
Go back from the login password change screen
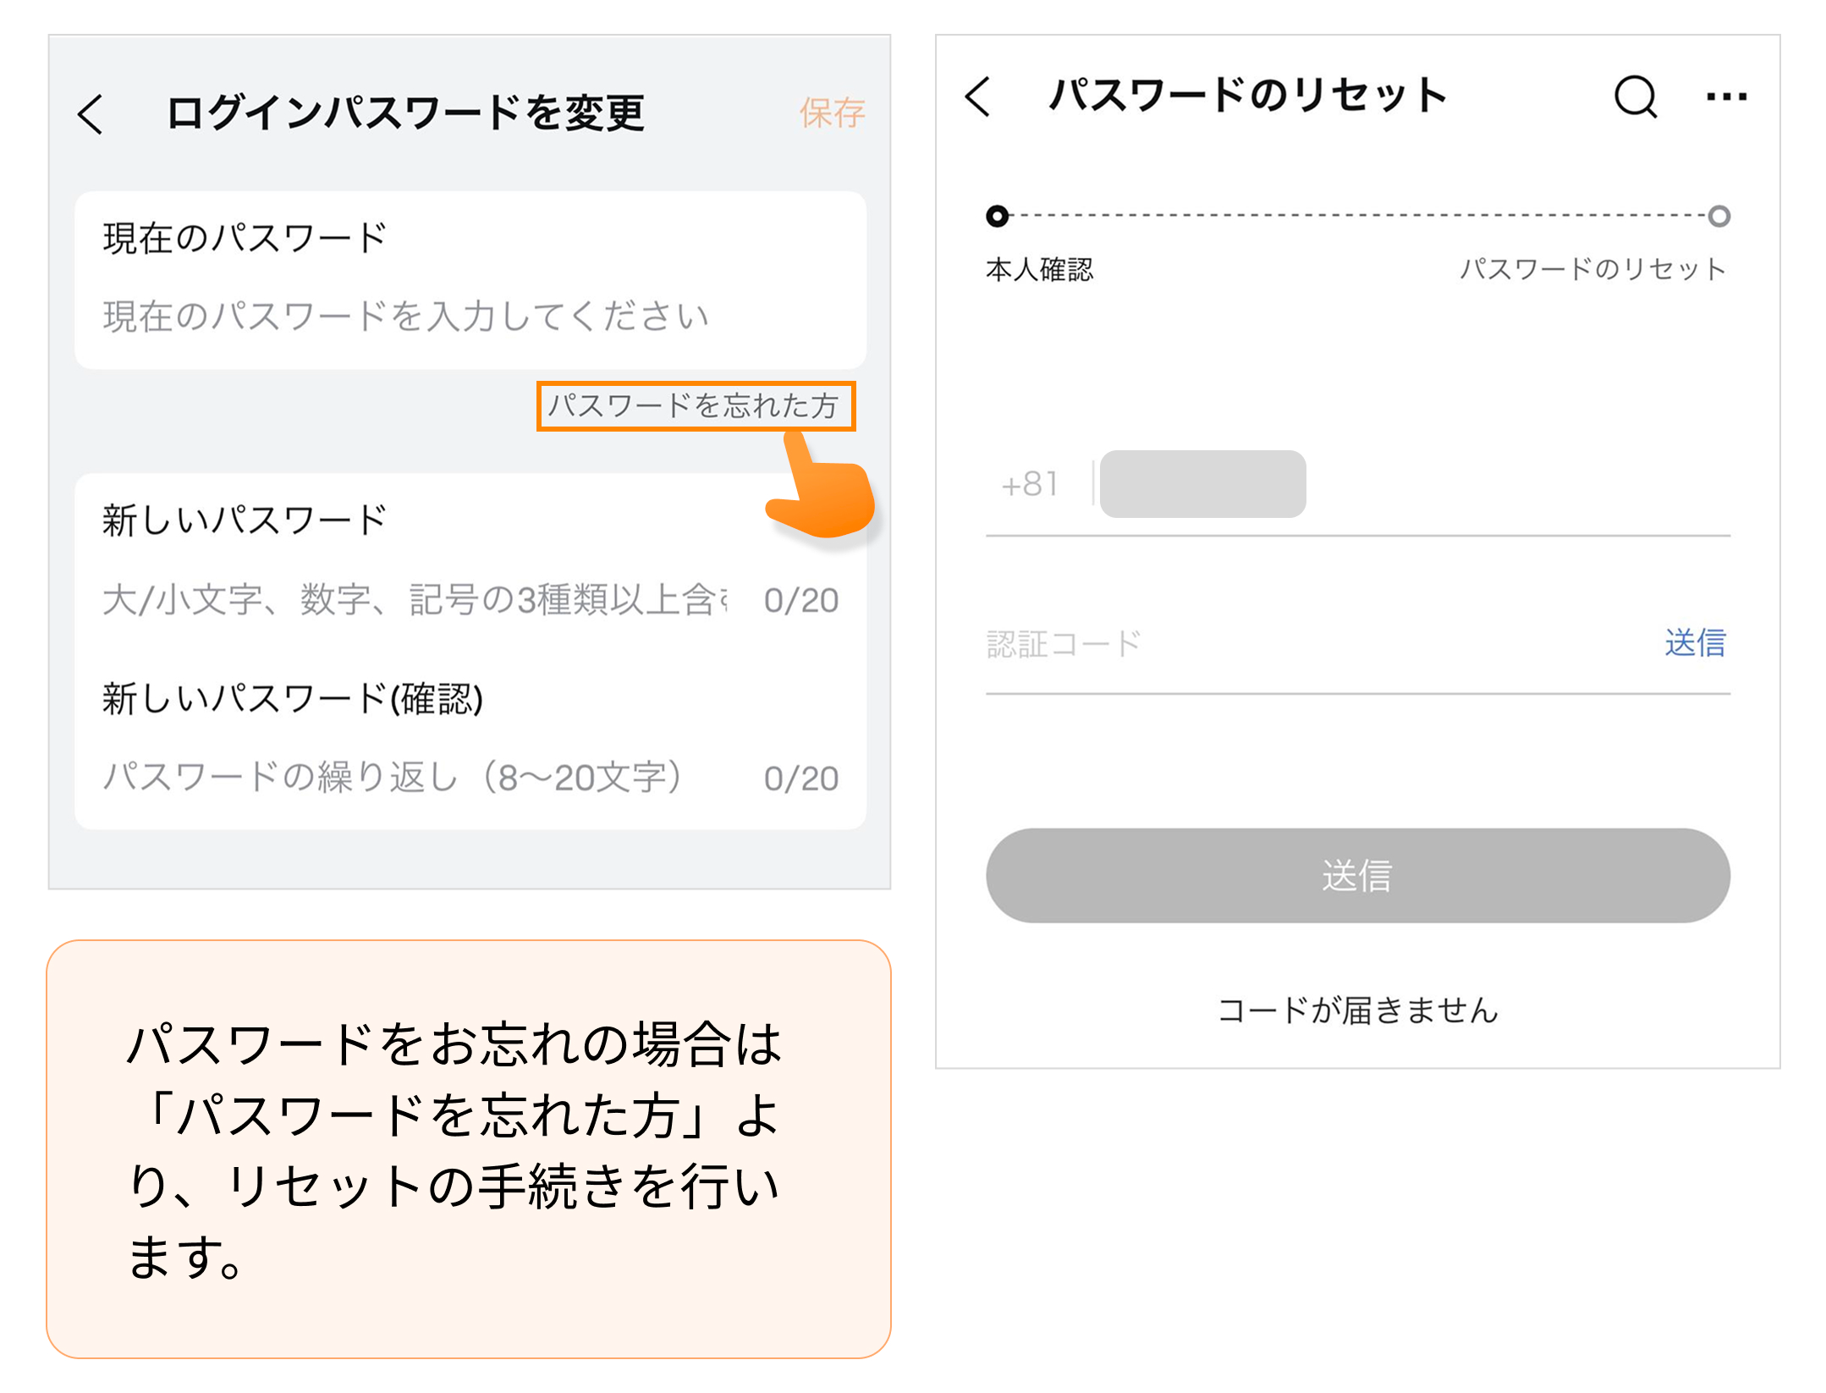pos(91,114)
